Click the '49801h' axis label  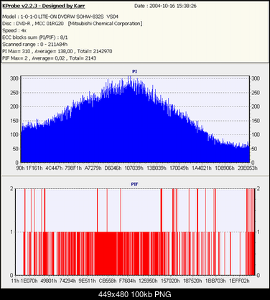pyautogui.click(x=49, y=281)
